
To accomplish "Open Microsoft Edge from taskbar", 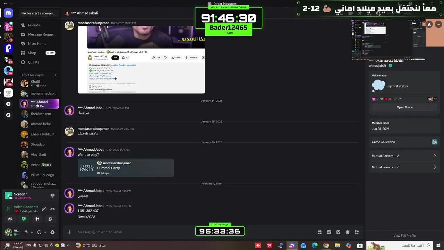I will pyautogui.click(x=315, y=245).
